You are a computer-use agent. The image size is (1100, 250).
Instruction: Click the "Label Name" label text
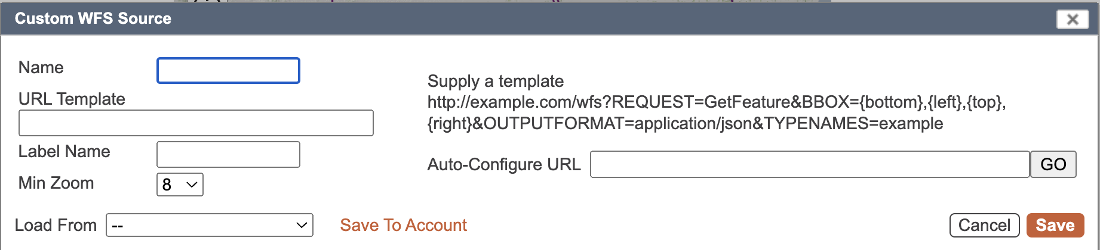coord(64,152)
